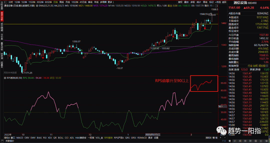Toggle the side panel icon beside the diamond
The image size is (270, 143).
[216, 6]
